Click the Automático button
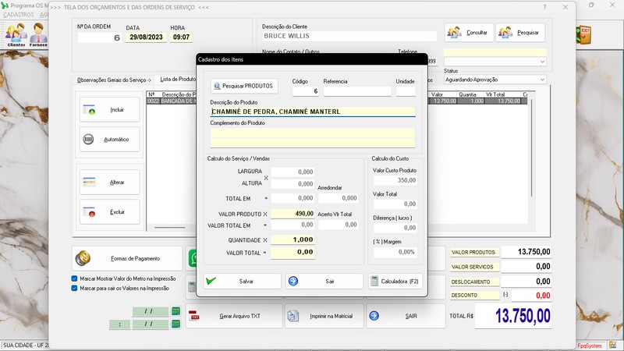This screenshot has width=624, height=351. pyautogui.click(x=110, y=140)
